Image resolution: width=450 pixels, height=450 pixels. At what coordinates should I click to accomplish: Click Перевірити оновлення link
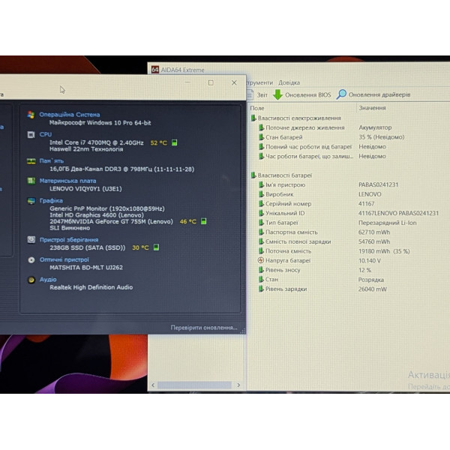point(204,328)
